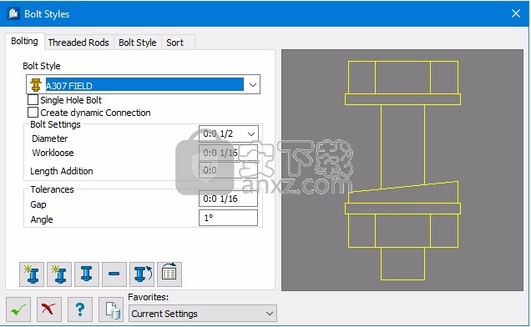Click the document database save icon

click(111, 309)
